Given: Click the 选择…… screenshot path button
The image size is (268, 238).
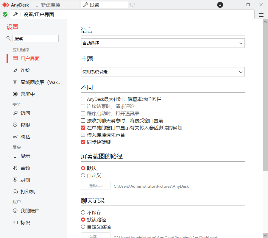Looking at the screenshot, I should click(x=96, y=185).
